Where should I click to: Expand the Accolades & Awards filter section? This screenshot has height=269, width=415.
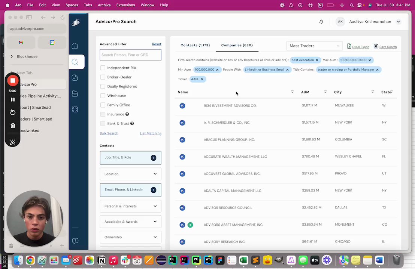click(x=130, y=222)
